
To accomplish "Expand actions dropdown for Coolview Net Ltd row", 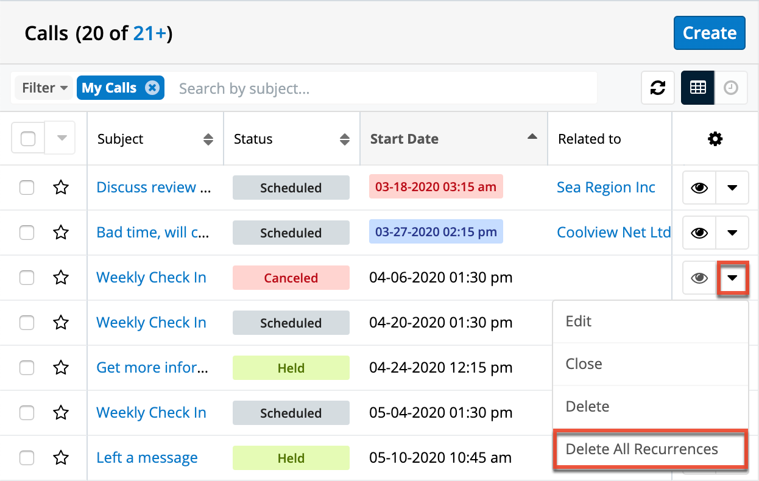I will (732, 233).
